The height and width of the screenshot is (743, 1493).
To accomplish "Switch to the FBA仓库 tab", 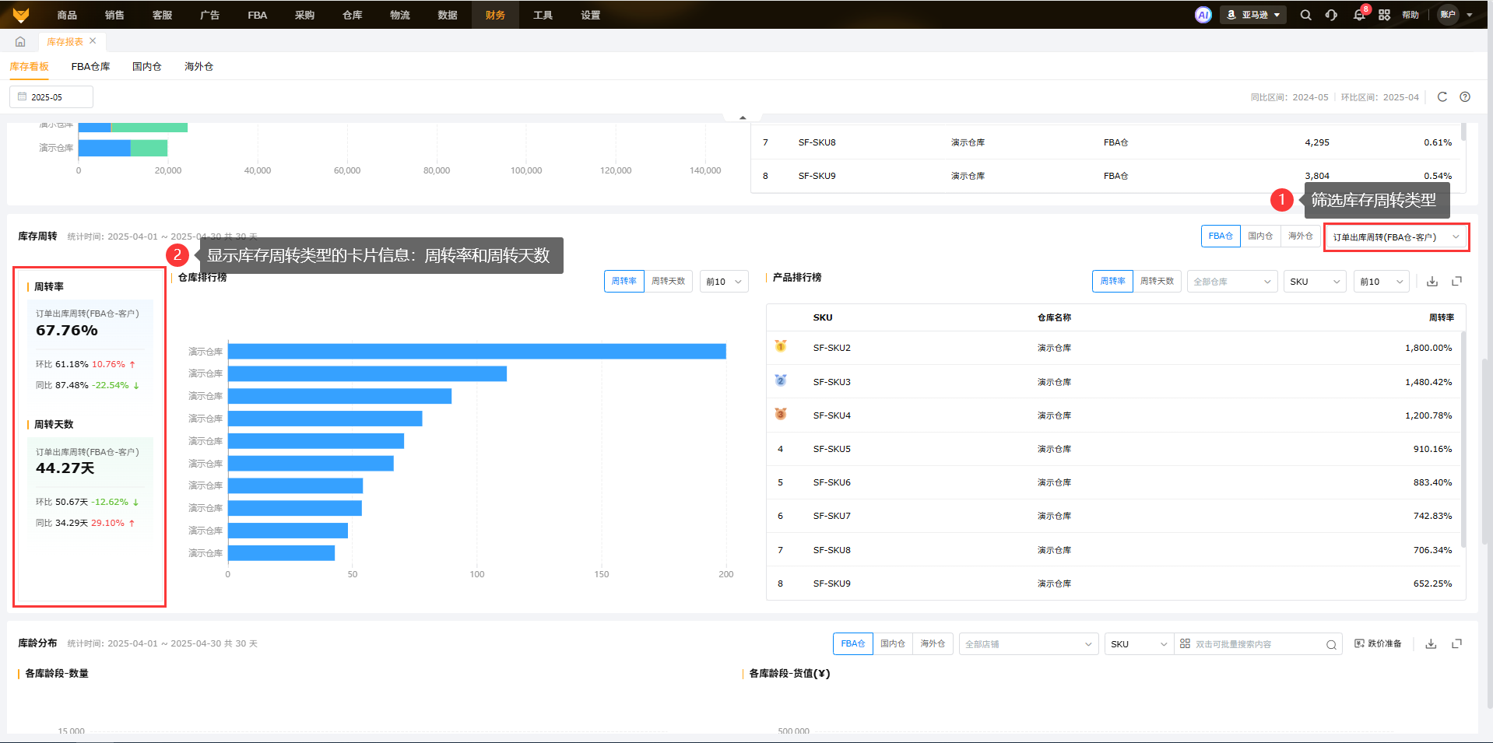I will click(x=90, y=67).
